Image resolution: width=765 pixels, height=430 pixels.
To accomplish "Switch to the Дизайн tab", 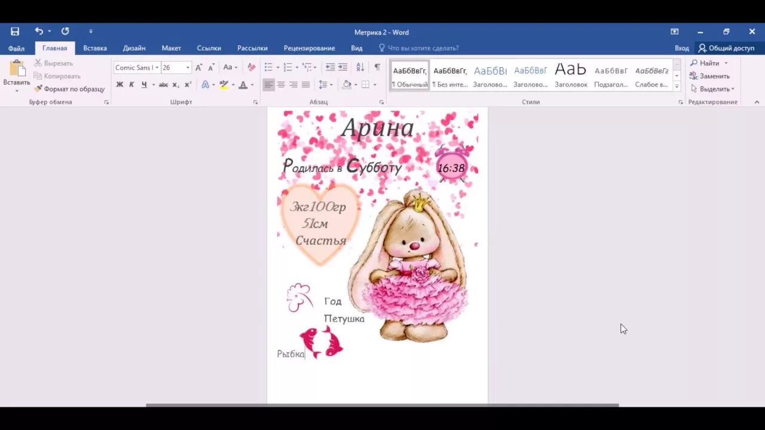I will pyautogui.click(x=134, y=48).
